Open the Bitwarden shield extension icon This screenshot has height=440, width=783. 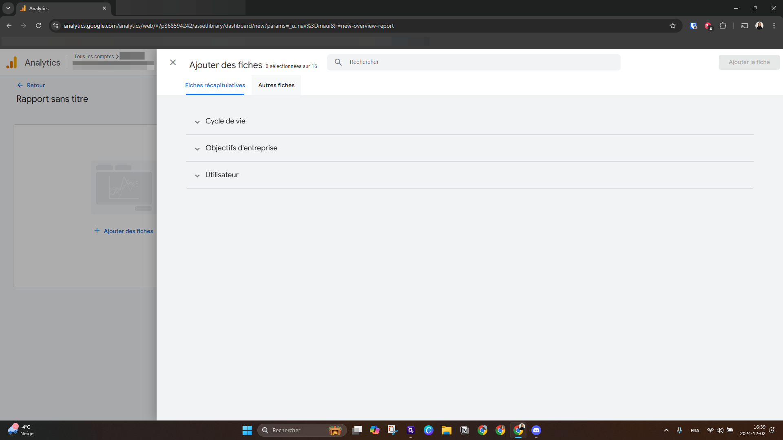click(x=693, y=26)
